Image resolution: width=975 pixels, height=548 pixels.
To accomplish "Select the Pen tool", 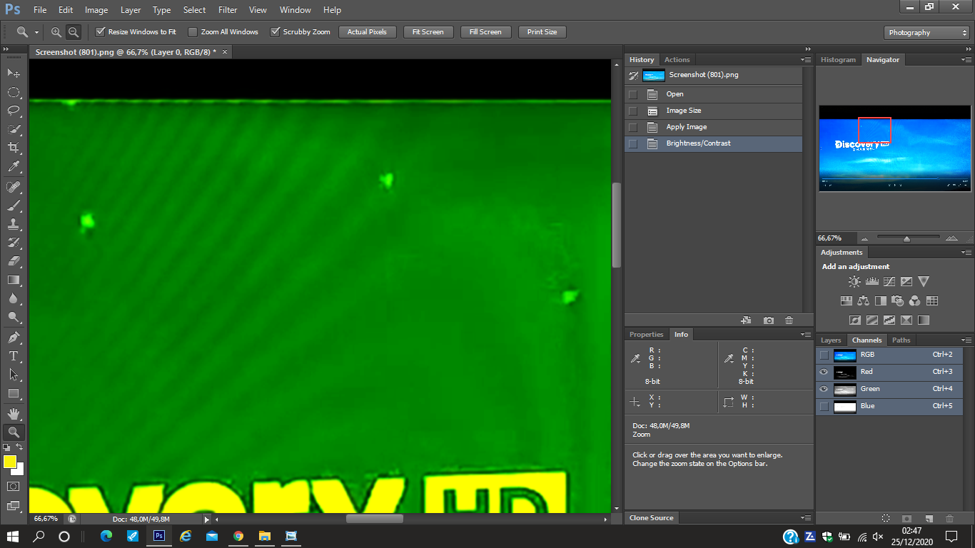I will 14,337.
